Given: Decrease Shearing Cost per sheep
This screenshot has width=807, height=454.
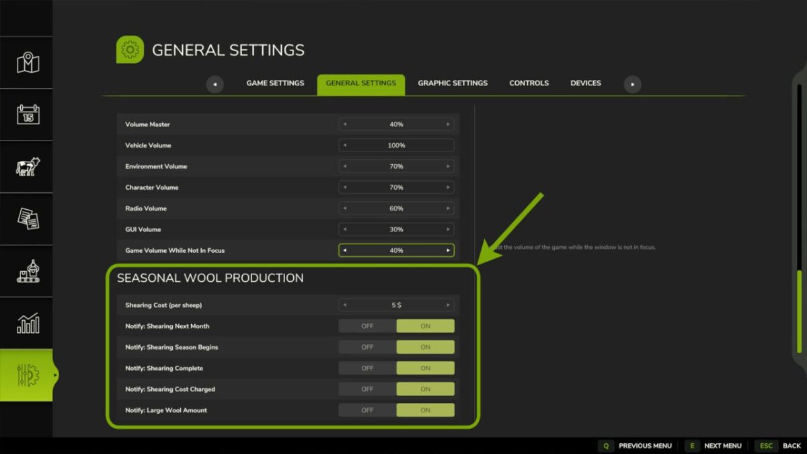Looking at the screenshot, I should coord(346,305).
